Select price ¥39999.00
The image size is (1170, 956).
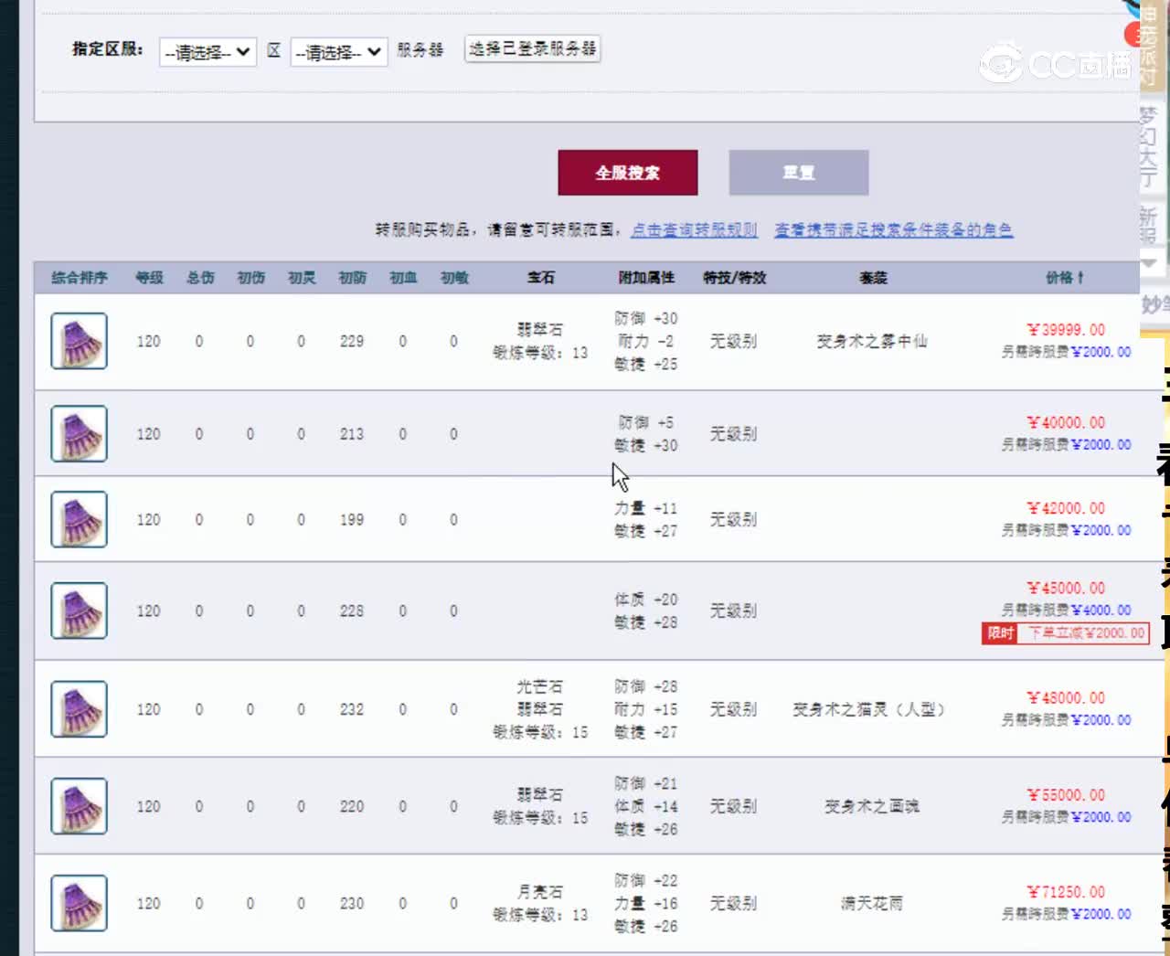tap(1066, 330)
